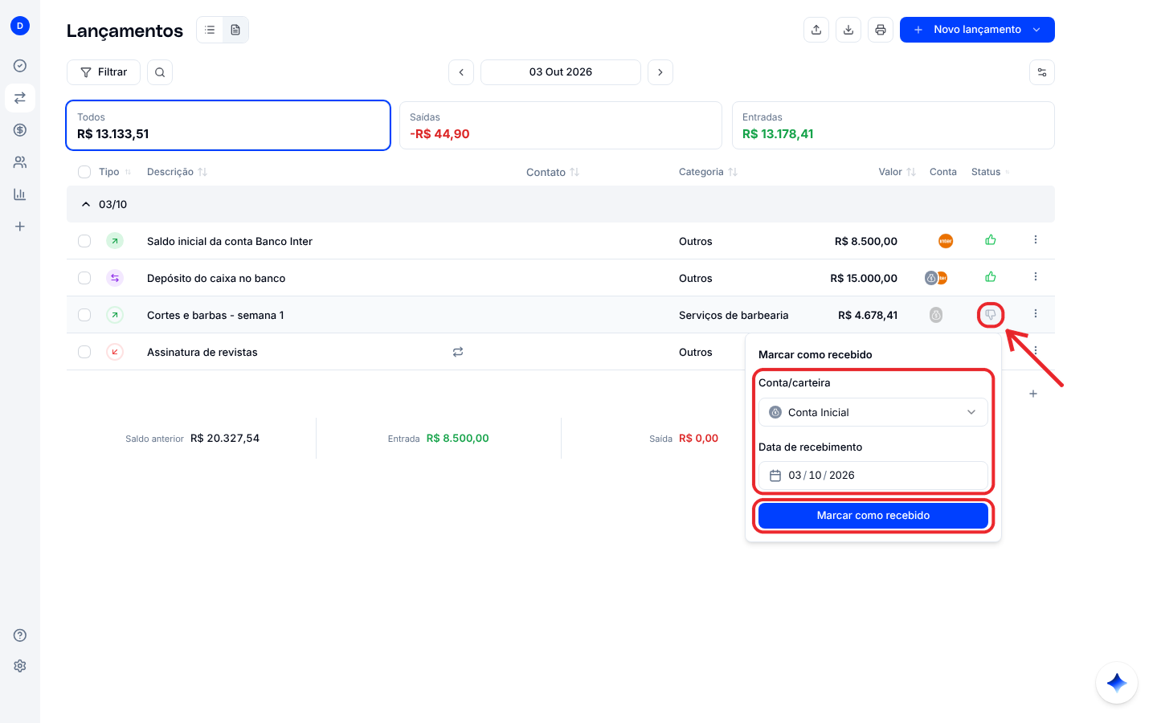Screen dimensions: 1157x723
Task: Open the transactions icon in sidebar
Action: 20,98
